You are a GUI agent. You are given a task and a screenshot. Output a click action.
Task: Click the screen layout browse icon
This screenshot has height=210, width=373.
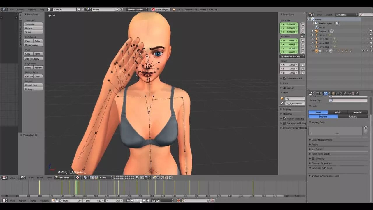click(x=50, y=10)
